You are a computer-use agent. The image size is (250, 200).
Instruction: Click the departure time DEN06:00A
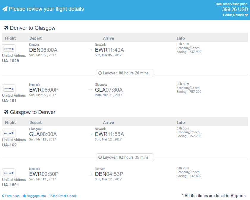[43, 50]
